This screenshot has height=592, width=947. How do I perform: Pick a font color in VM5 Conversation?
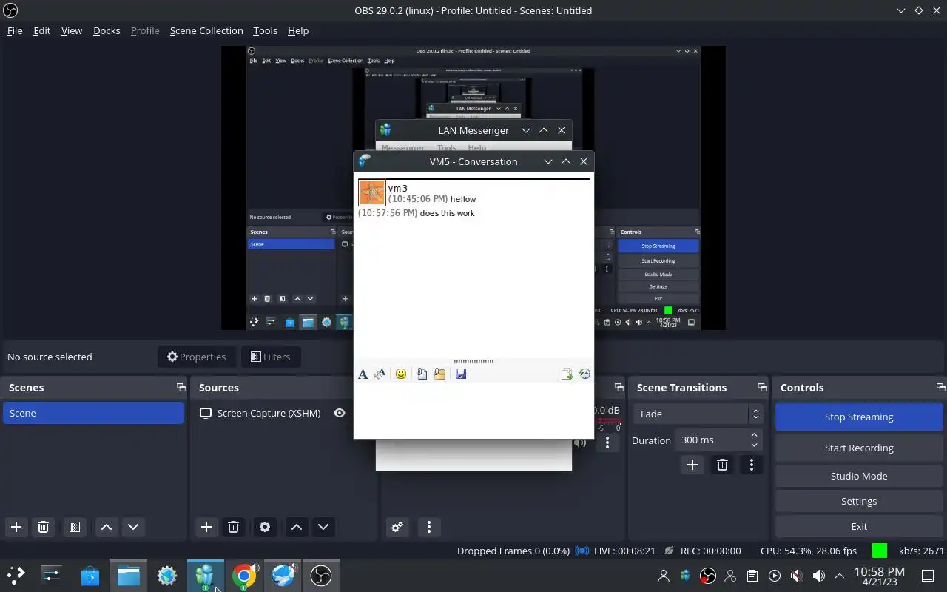(x=380, y=374)
